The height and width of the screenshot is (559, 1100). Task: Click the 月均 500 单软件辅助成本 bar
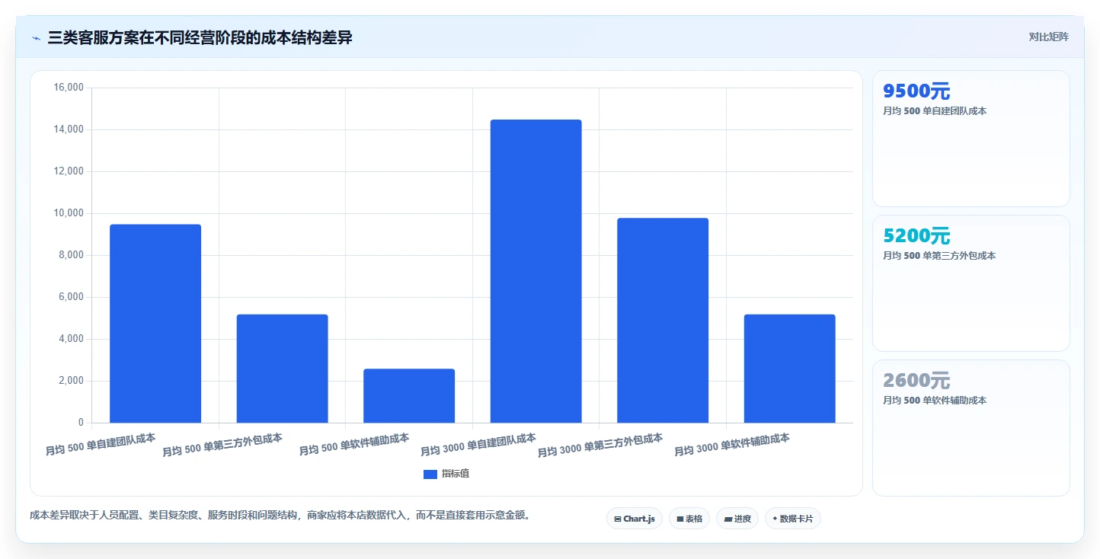point(409,396)
